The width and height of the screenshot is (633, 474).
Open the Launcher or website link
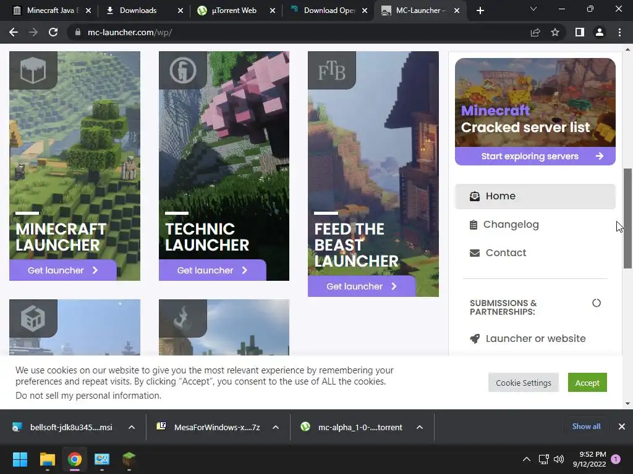(536, 339)
